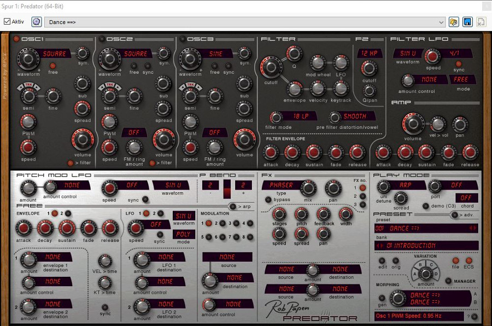Screen dimensions: 492x326
Task: Click the orig button
Action: click(x=396, y=260)
